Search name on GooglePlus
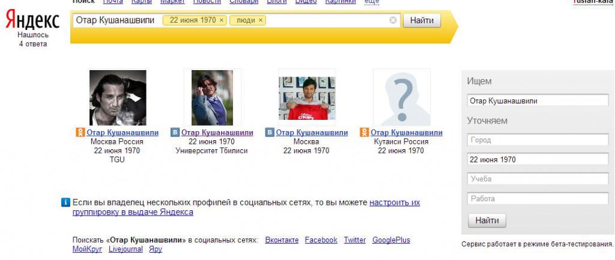The width and height of the screenshot is (615, 260). pyautogui.click(x=391, y=240)
